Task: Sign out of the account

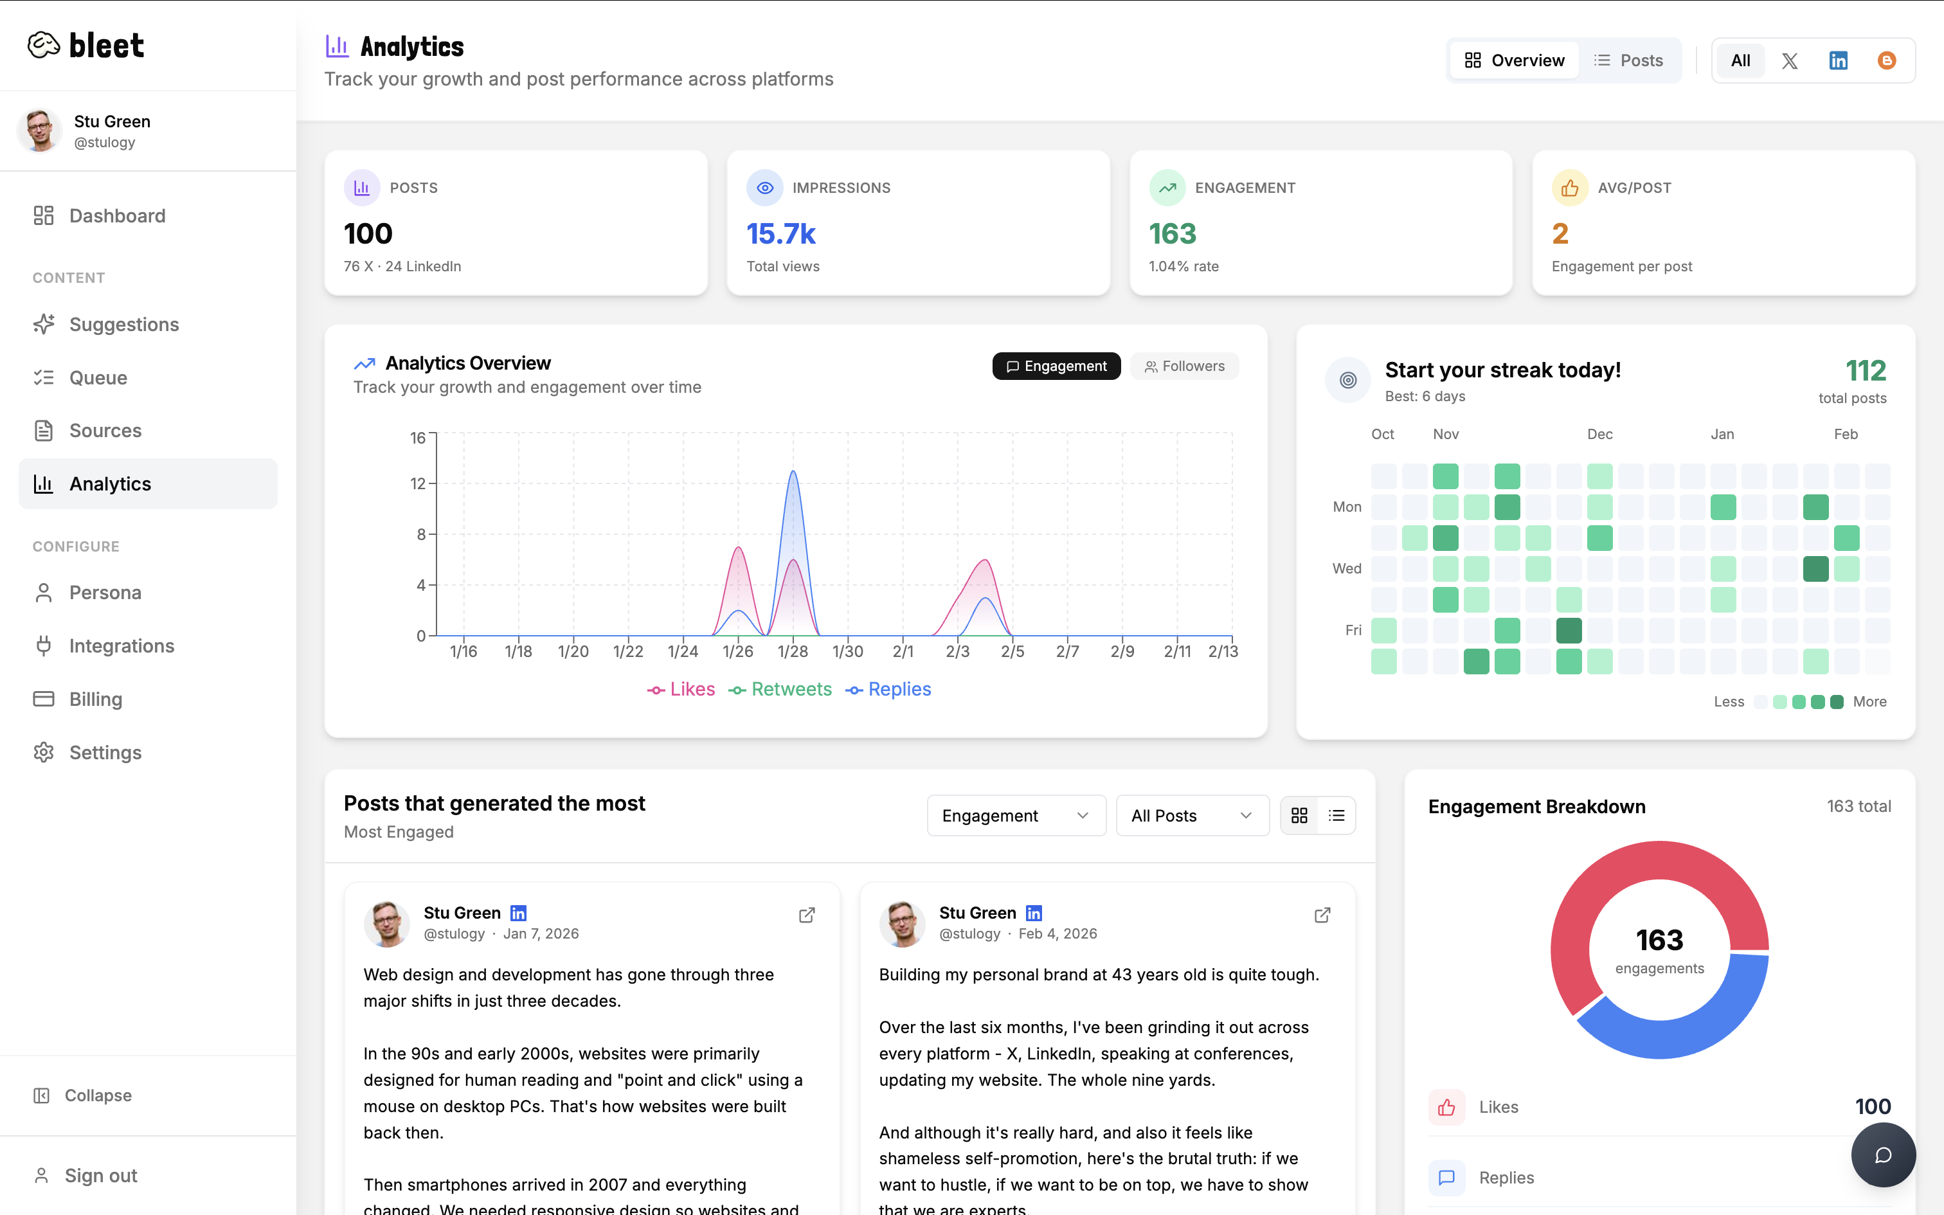Action: click(x=100, y=1175)
